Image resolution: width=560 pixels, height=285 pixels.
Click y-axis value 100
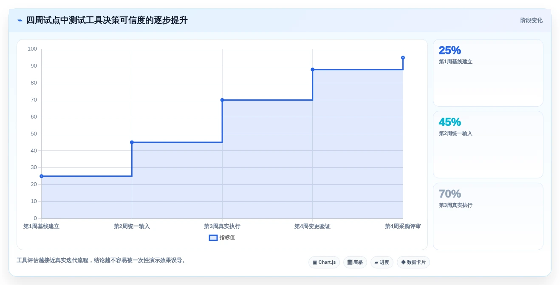pyautogui.click(x=32, y=49)
